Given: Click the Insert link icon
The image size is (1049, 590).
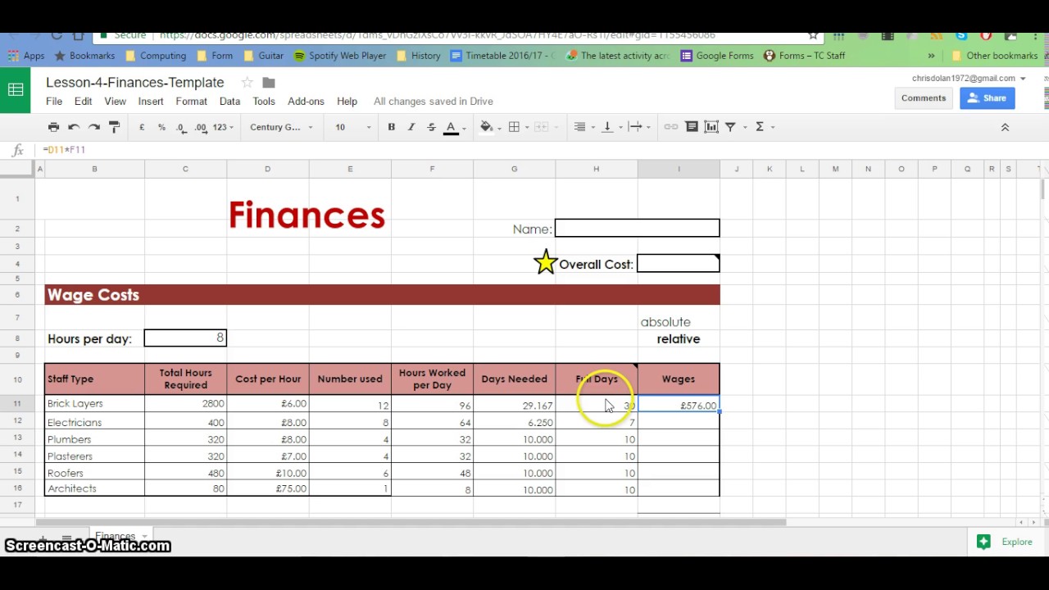Looking at the screenshot, I should tap(671, 127).
